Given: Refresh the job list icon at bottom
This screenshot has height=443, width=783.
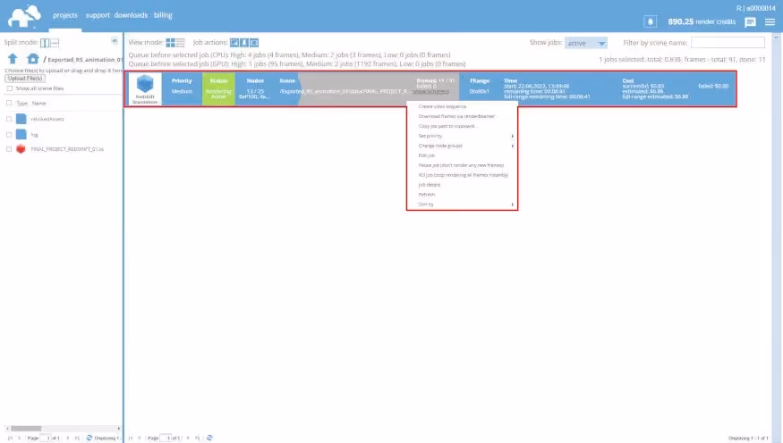Looking at the screenshot, I should pos(209,438).
